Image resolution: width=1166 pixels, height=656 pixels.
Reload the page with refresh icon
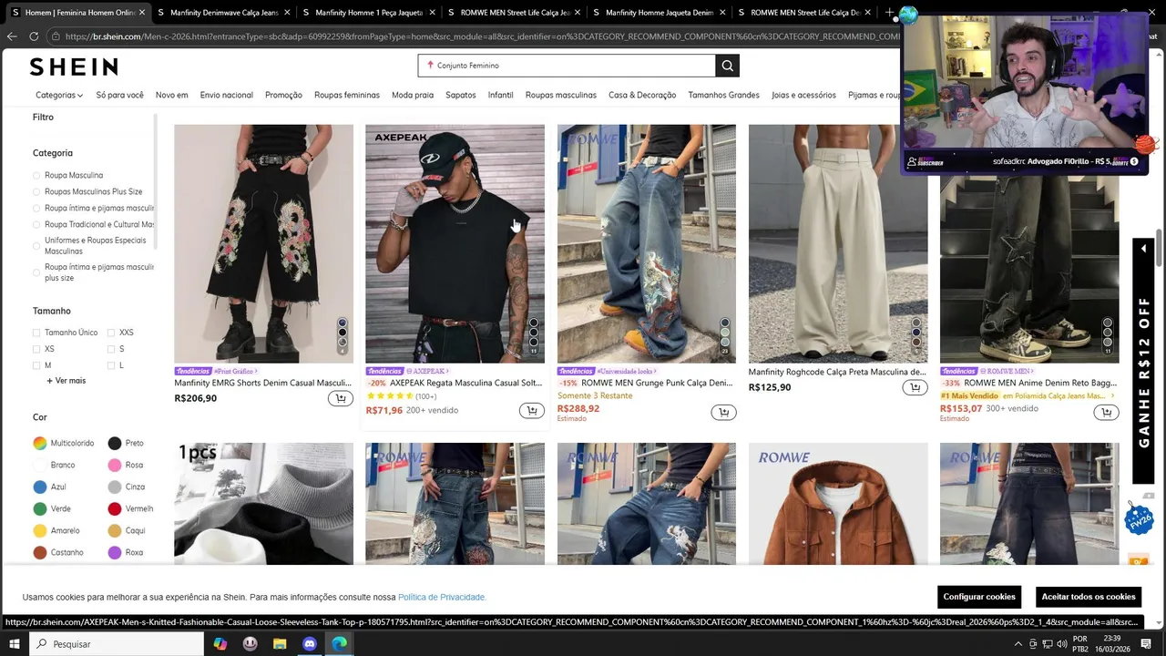click(x=34, y=36)
